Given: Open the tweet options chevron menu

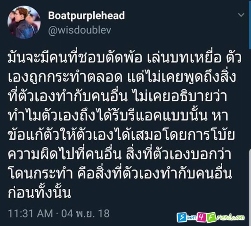Looking at the screenshot, I should coord(241,15).
